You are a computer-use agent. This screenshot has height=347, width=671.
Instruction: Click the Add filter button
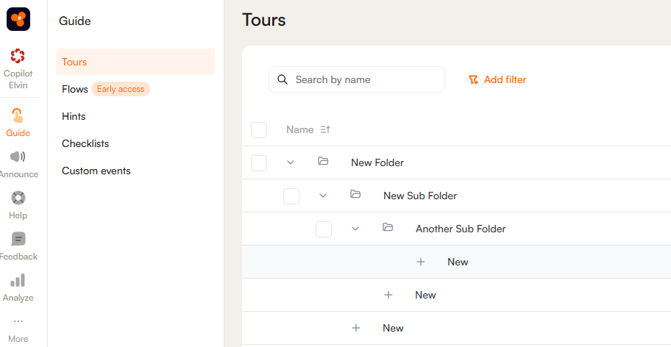tap(497, 79)
